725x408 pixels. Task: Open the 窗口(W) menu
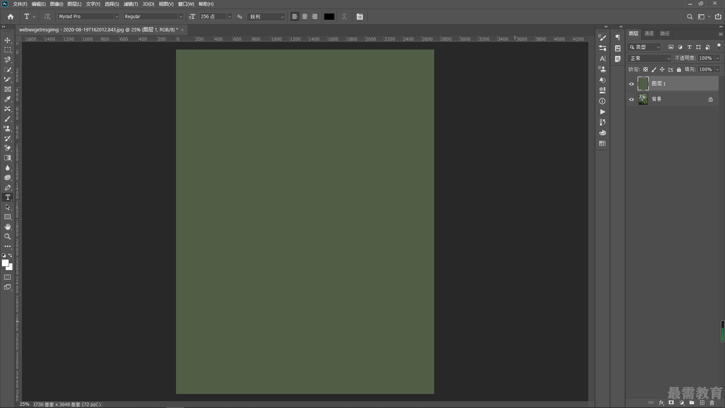[186, 4]
